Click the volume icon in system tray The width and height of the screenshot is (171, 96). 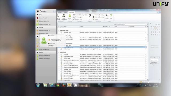pos(145,85)
